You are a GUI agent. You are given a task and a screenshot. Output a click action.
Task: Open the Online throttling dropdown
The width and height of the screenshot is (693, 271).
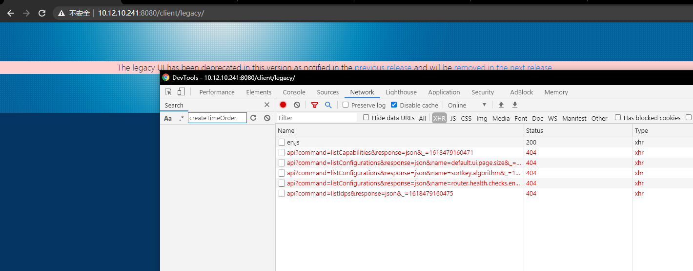pos(467,105)
